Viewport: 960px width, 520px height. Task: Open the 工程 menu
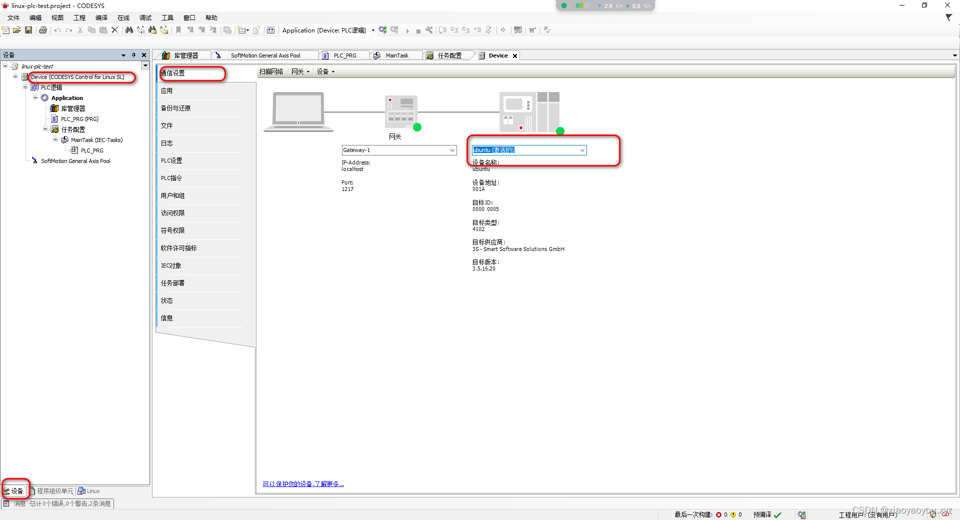point(79,17)
